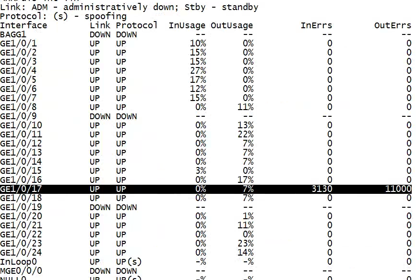Click the InErrs column header
This screenshot has height=280, width=416.
[316, 25]
